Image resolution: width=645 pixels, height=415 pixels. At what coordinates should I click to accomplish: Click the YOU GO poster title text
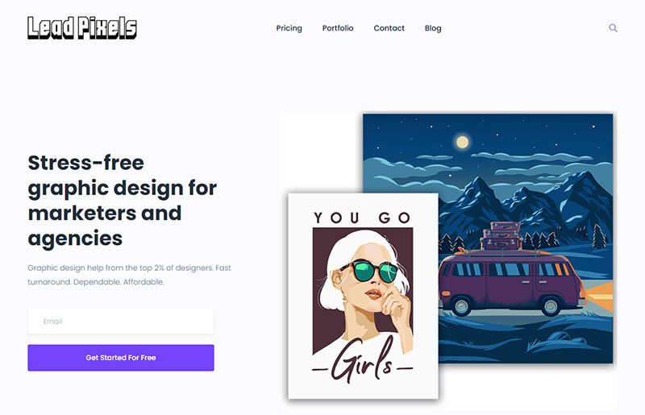coord(362,218)
